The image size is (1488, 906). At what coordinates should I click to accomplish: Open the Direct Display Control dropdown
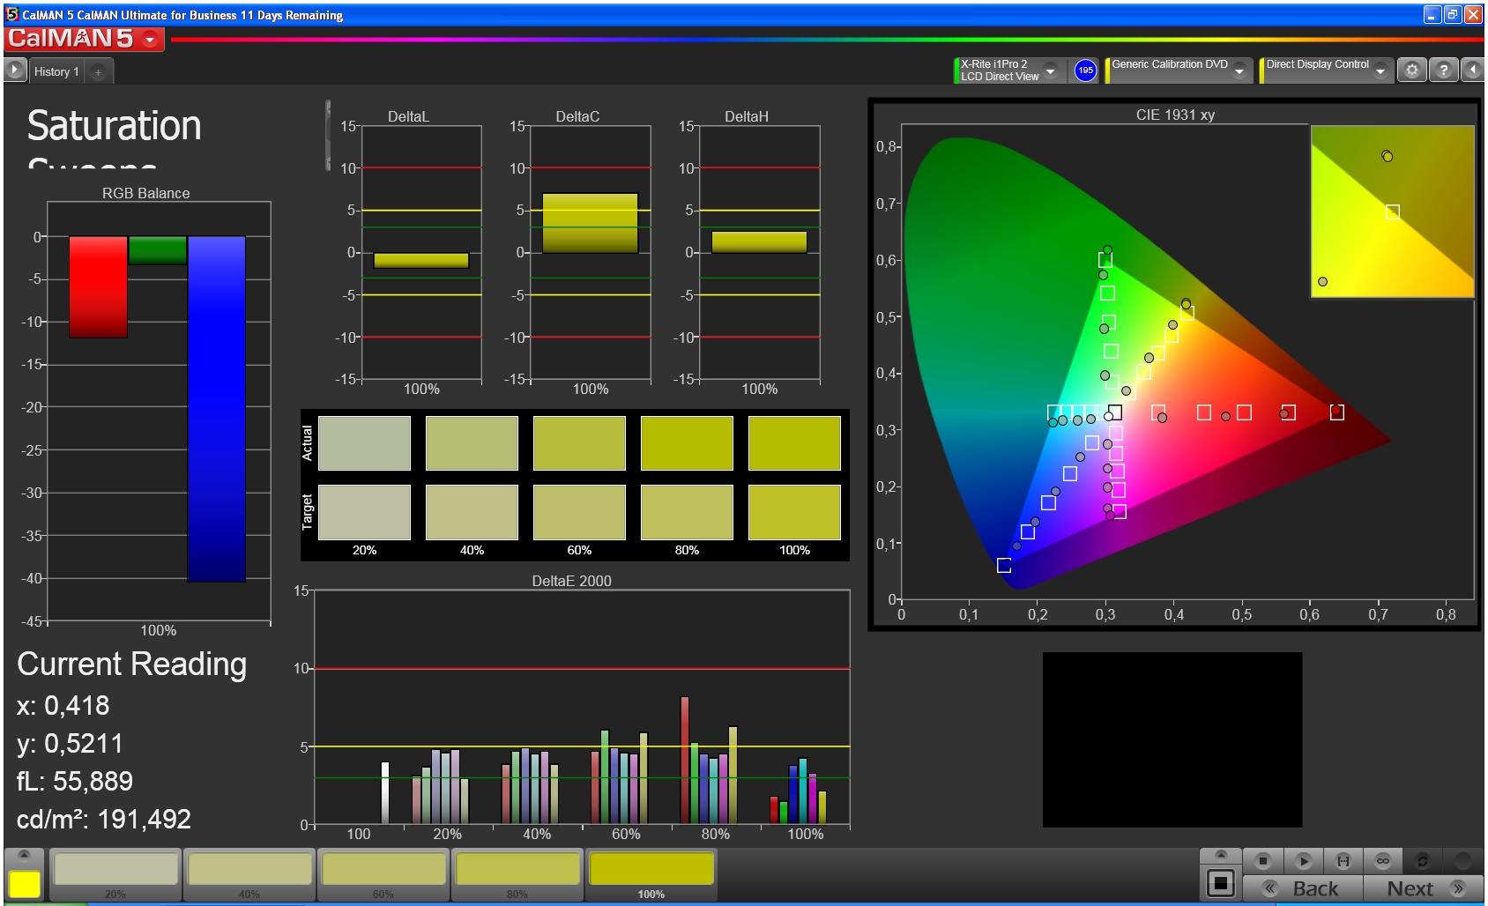pyautogui.click(x=1380, y=71)
